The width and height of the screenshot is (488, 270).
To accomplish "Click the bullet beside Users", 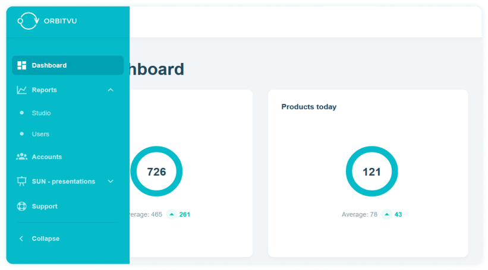I will click(x=21, y=134).
